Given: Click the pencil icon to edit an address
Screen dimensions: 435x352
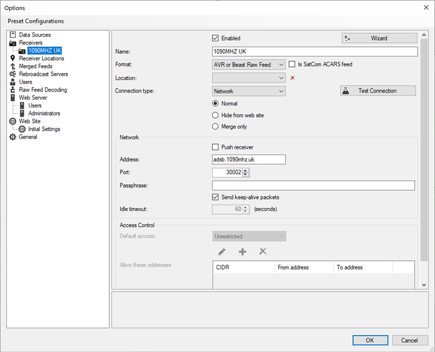Looking at the screenshot, I should click(221, 251).
